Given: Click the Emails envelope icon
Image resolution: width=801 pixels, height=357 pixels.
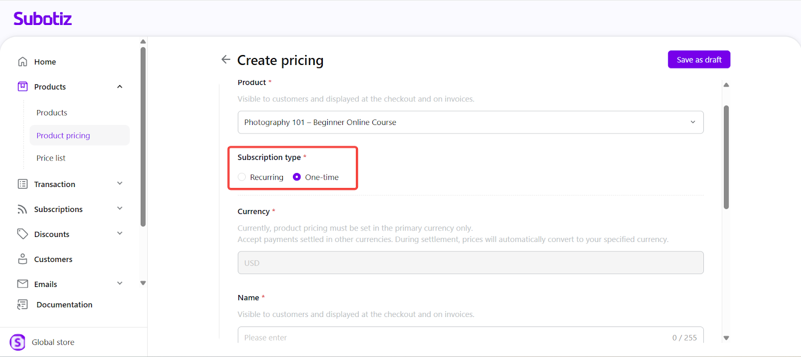Looking at the screenshot, I should click(23, 284).
